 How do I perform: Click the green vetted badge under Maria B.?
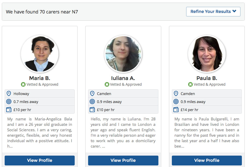(23, 84)
